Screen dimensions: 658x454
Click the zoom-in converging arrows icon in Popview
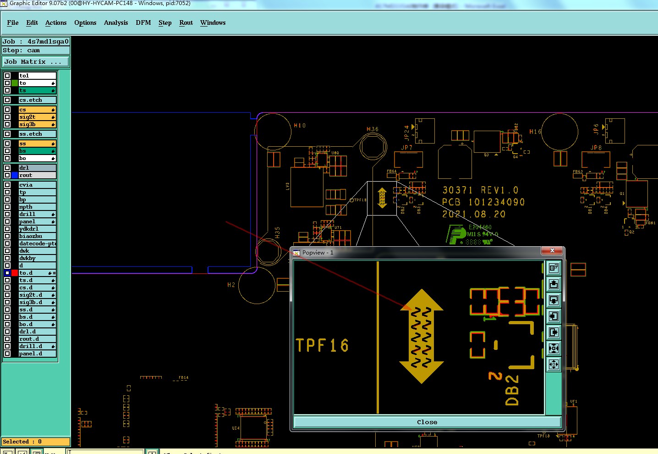coord(554,348)
